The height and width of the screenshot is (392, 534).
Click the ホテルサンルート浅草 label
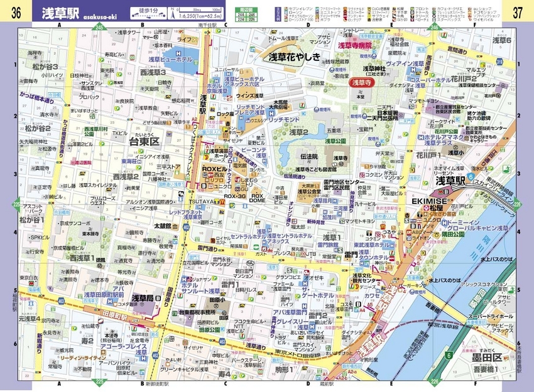tap(200, 289)
